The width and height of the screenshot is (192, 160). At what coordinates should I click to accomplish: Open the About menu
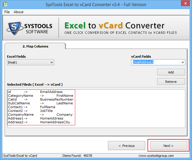(x=18, y=12)
